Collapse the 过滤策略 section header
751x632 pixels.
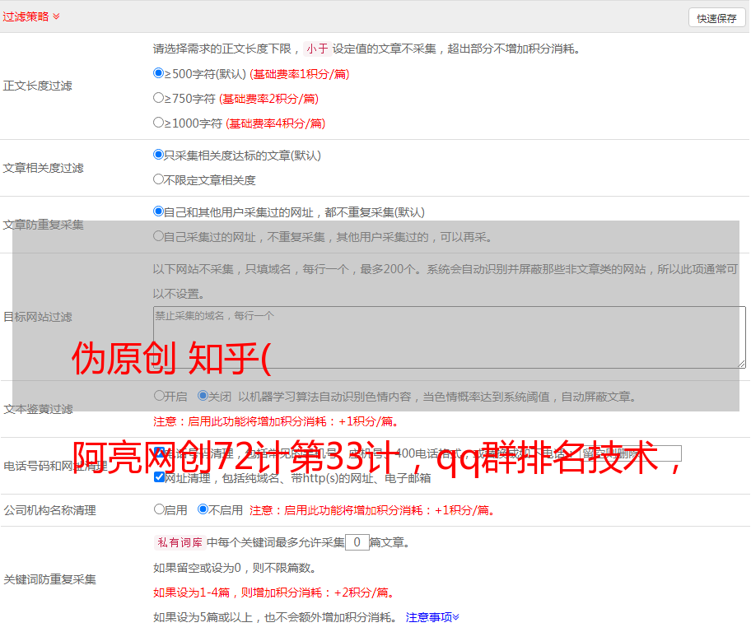click(31, 16)
